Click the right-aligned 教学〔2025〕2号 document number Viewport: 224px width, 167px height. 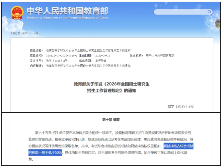point(181,106)
